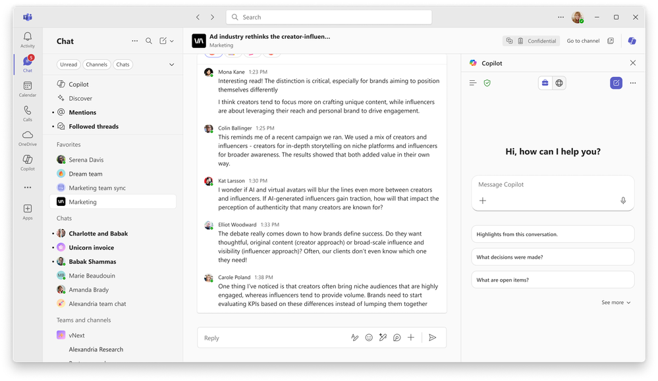Screen dimensions: 658x381
Task: Send the reply using the send icon
Action: [433, 338]
